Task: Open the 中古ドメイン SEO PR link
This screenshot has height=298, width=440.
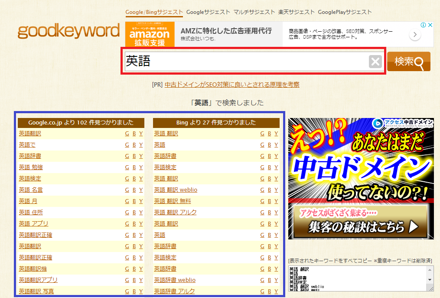Action: pyautogui.click(x=232, y=85)
